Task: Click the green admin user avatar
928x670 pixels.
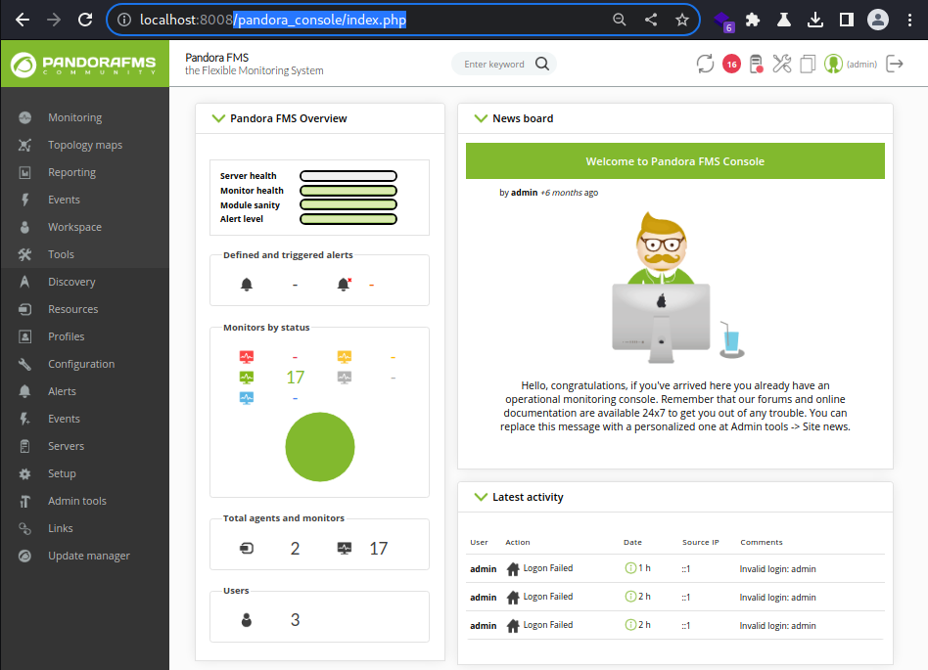Action: [x=833, y=64]
